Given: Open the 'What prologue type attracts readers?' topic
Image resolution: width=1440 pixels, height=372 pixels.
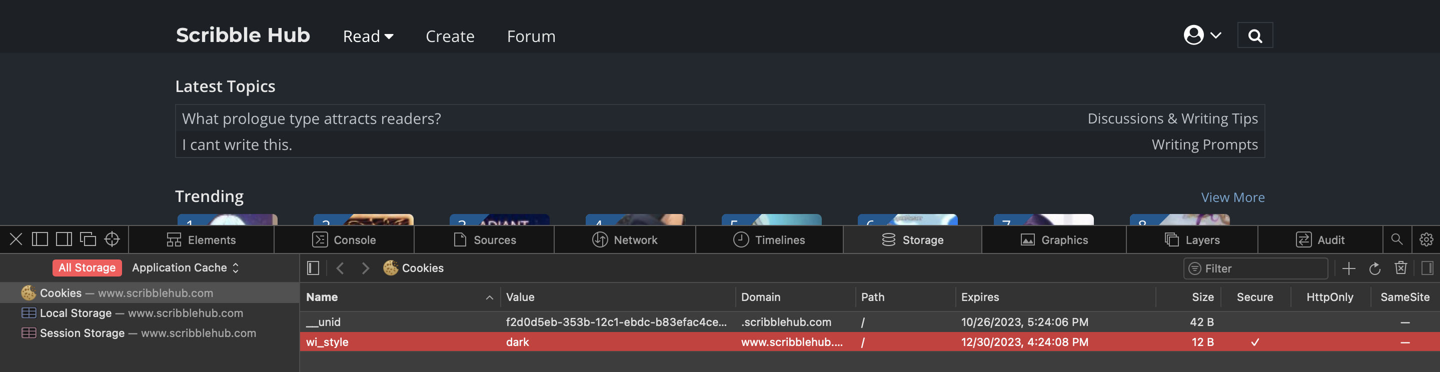Looking at the screenshot, I should click(311, 118).
